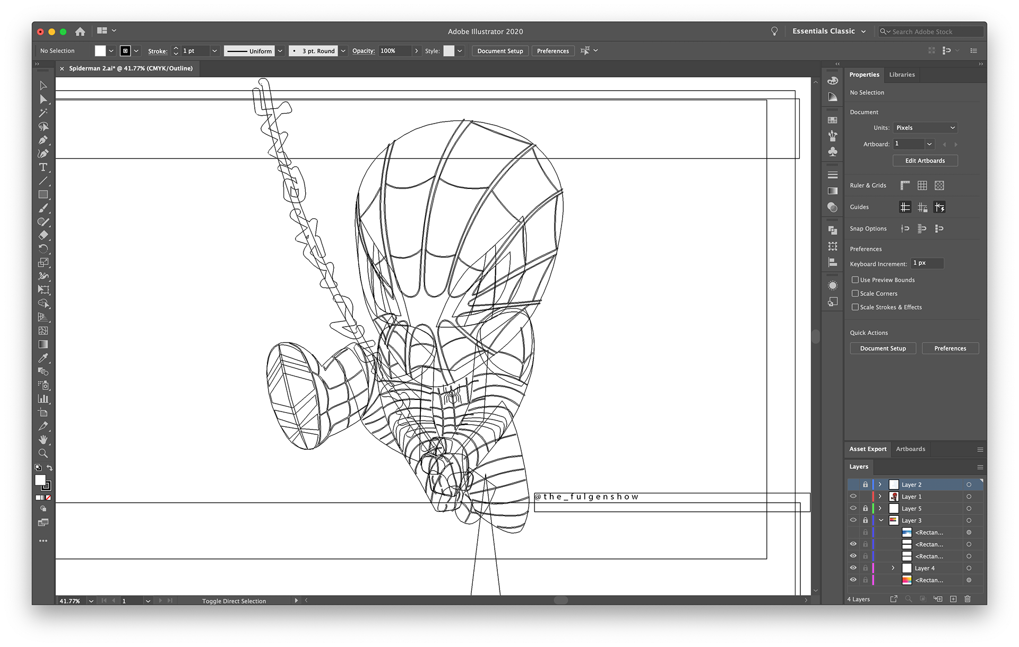Image resolution: width=1019 pixels, height=647 pixels.
Task: Hide Layer 3 with its eye icon
Action: coord(853,521)
